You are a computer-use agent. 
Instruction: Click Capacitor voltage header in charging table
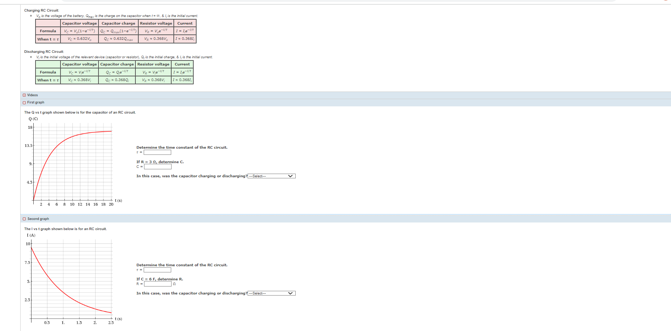click(80, 23)
